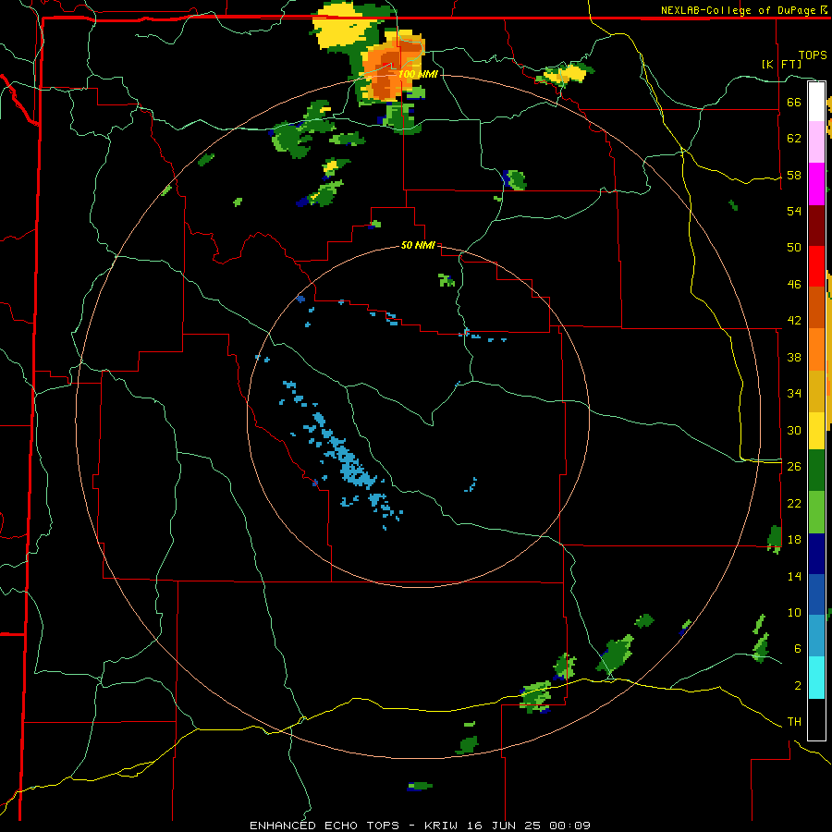Click the "18" scale value
Viewport: 832px width, 832px height.
click(x=794, y=540)
